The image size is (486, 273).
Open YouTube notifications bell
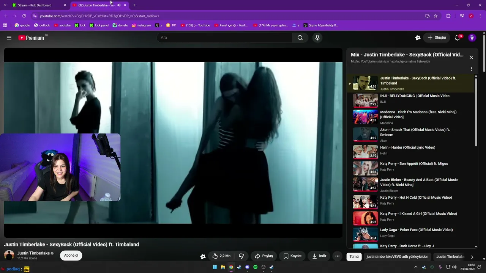pyautogui.click(x=458, y=38)
